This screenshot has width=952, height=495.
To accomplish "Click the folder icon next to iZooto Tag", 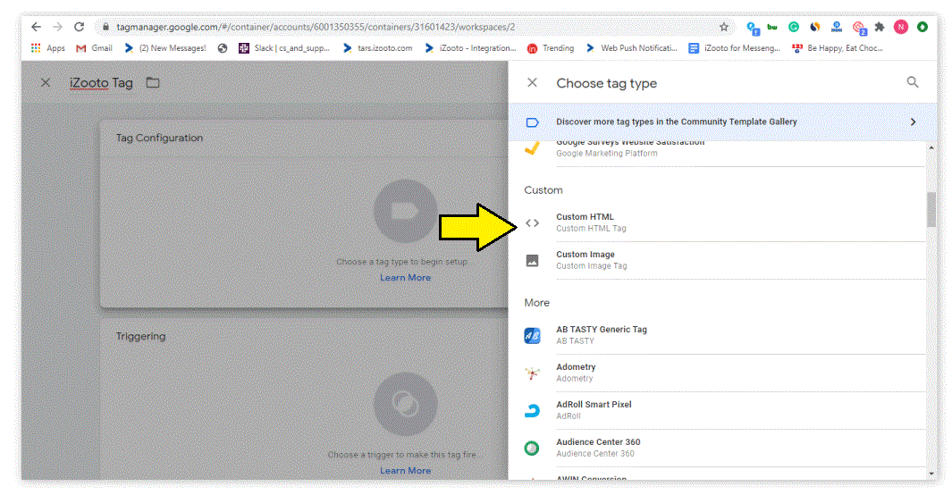I will (152, 82).
